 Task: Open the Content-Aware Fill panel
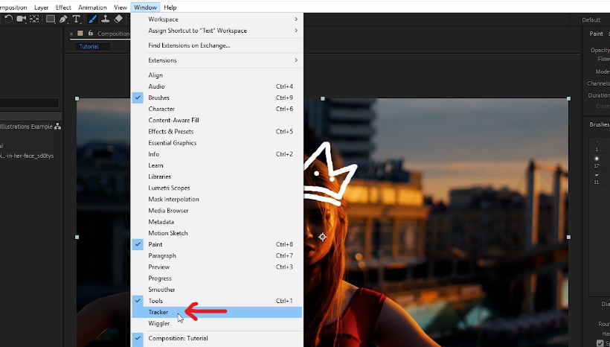pos(217,121)
